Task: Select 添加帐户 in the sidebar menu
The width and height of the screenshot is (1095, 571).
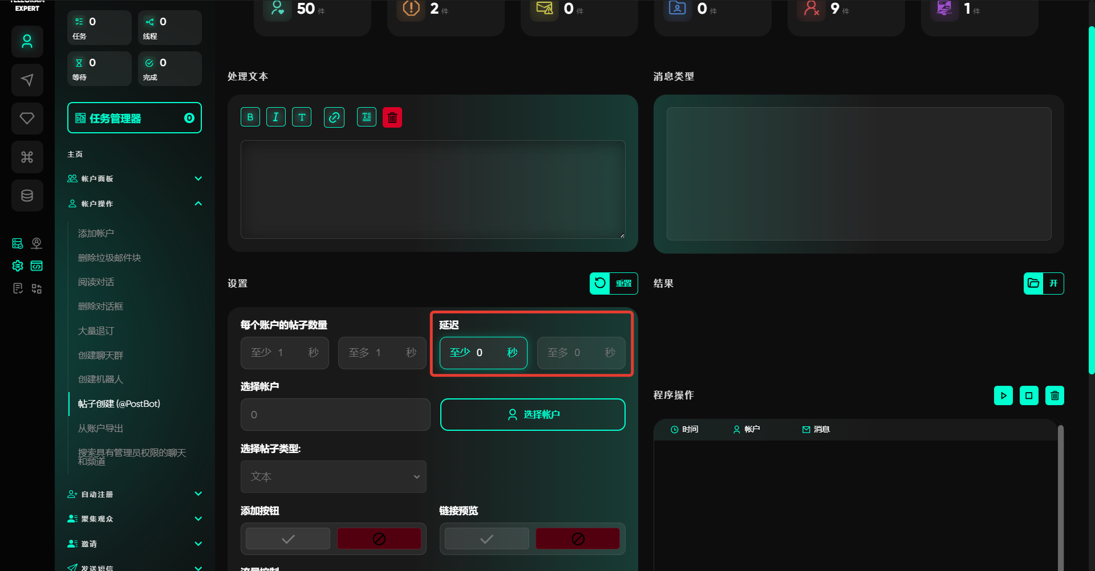Action: [x=96, y=233]
